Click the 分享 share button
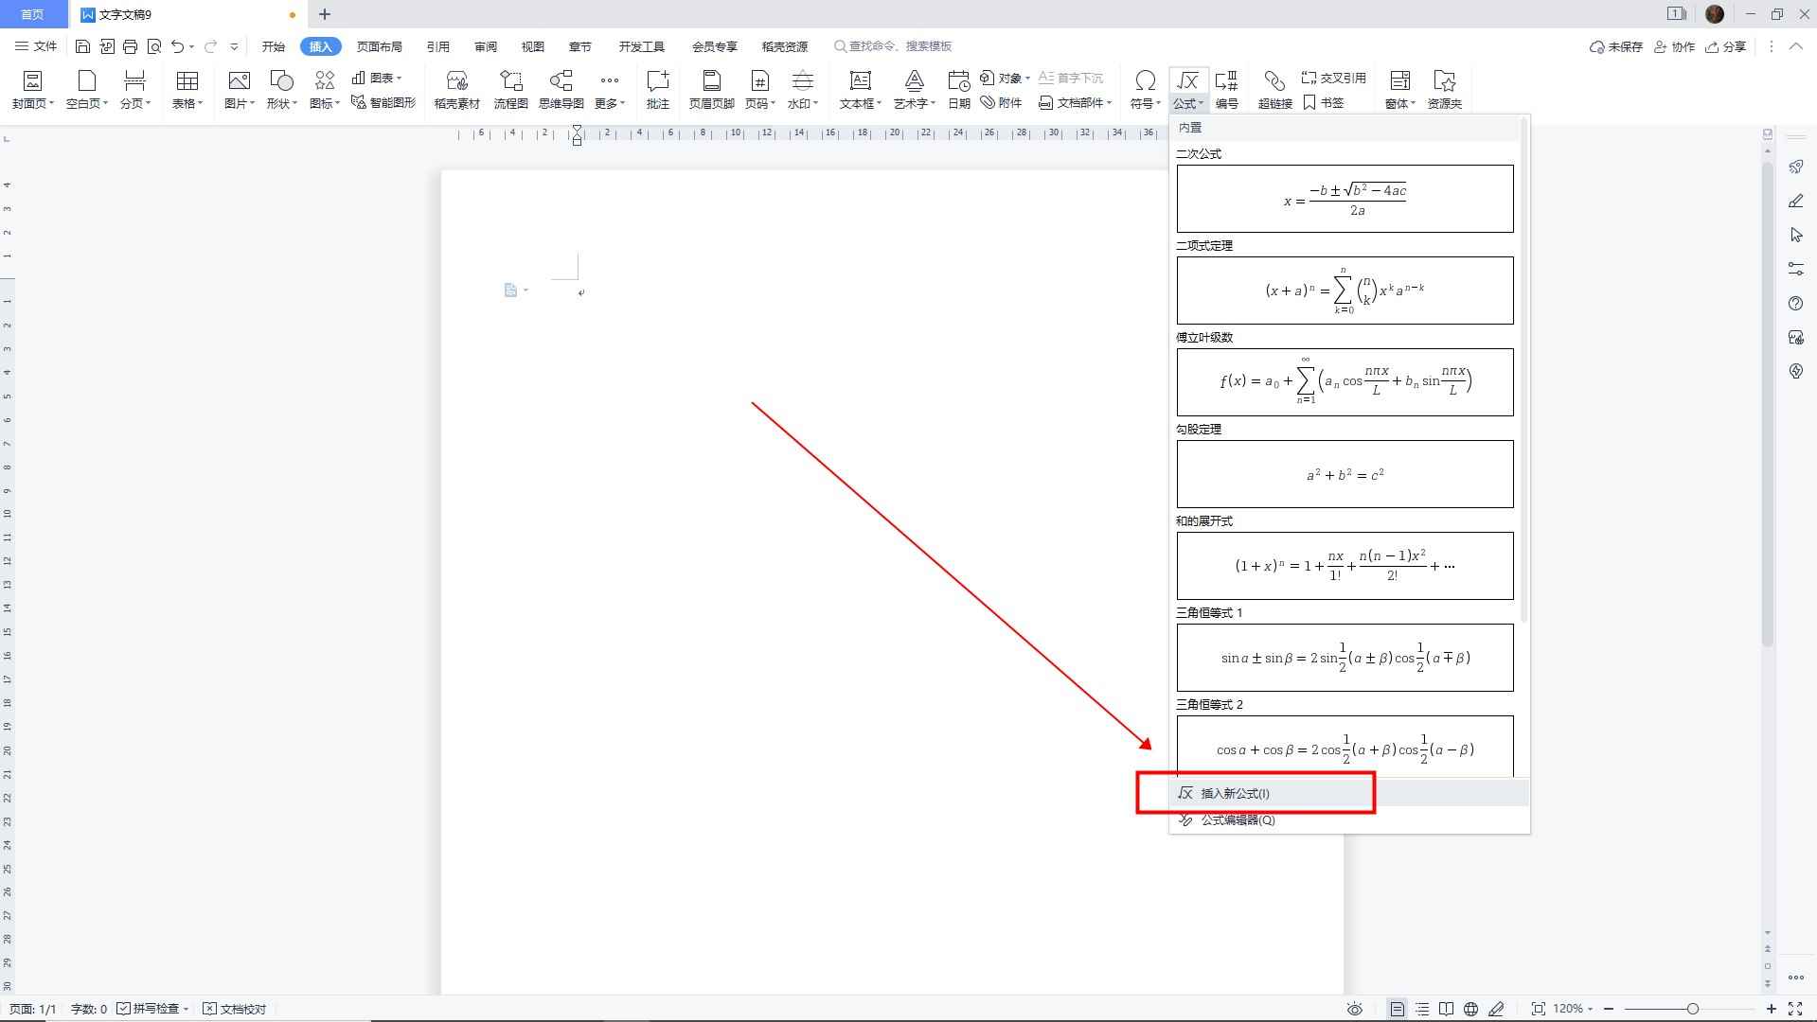Screen dimensions: 1817x1022 [x=1726, y=46]
